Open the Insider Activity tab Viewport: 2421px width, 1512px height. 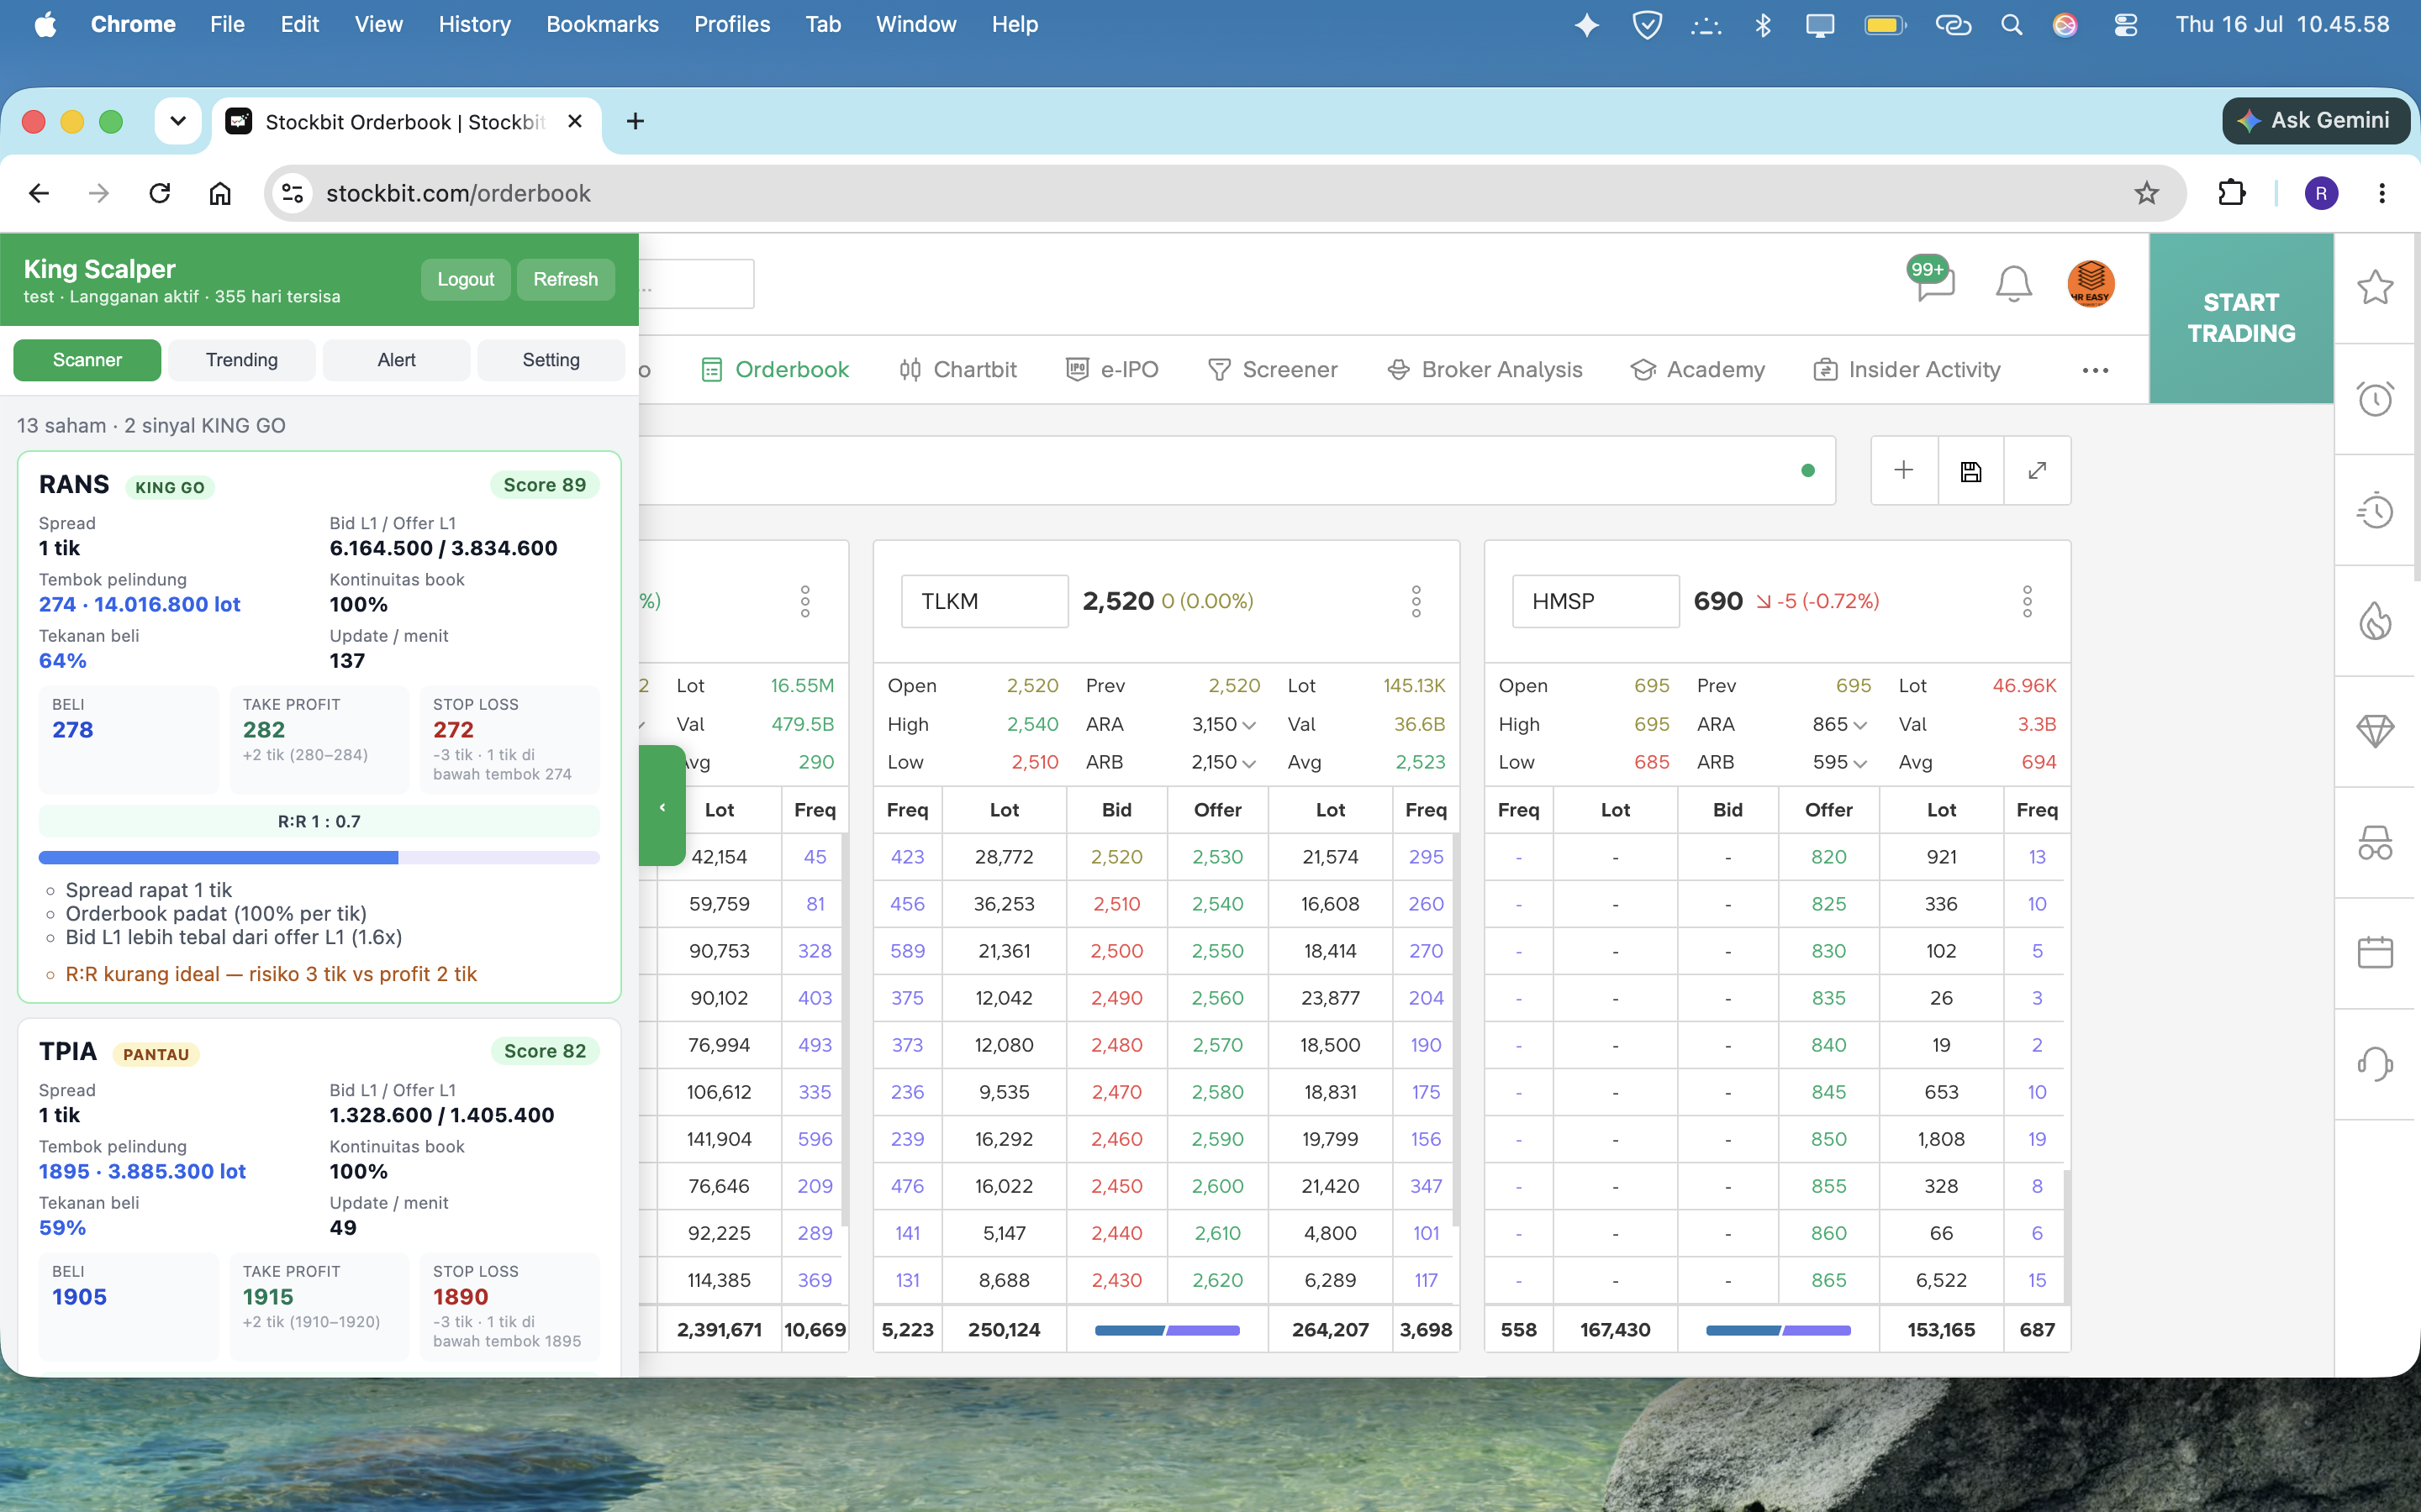1907,370
